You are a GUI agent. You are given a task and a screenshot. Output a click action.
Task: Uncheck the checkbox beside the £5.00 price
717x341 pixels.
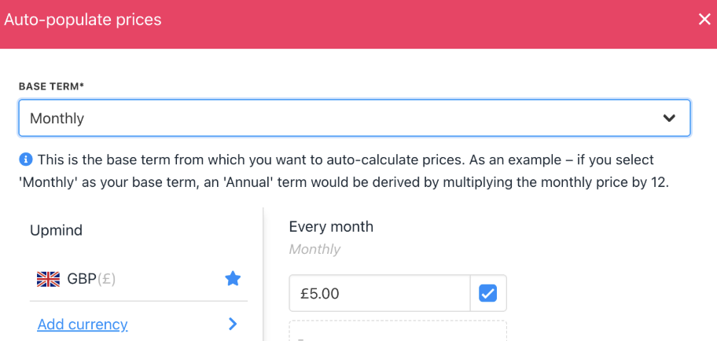(488, 293)
